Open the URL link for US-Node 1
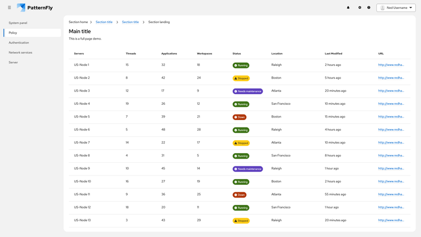Image resolution: width=421 pixels, height=237 pixels. [x=391, y=65]
